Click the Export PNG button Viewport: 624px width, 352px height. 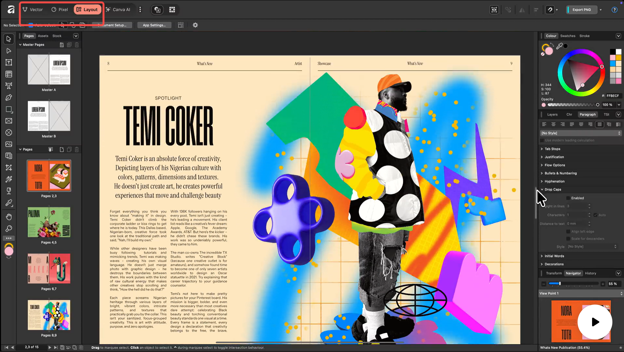(x=581, y=10)
